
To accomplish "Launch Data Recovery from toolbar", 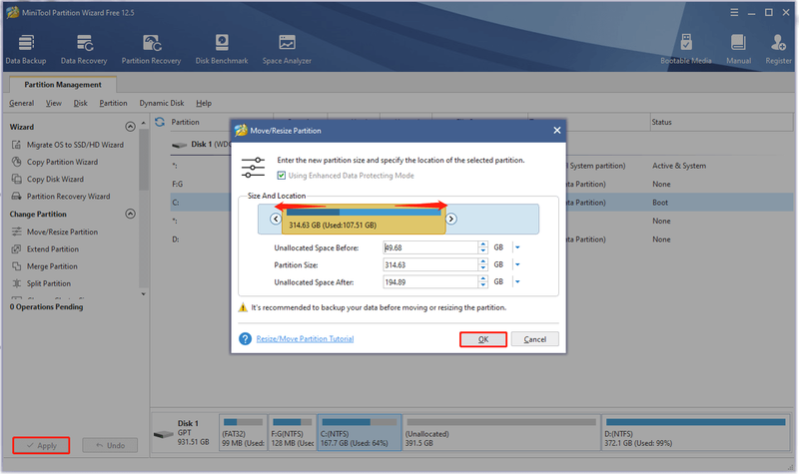I will tap(84, 49).
